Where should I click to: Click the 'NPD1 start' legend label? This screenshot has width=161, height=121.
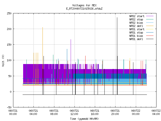point(137,29)
